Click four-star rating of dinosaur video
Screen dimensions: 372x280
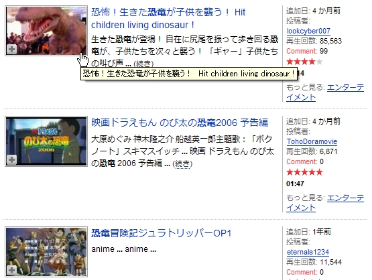point(304,62)
